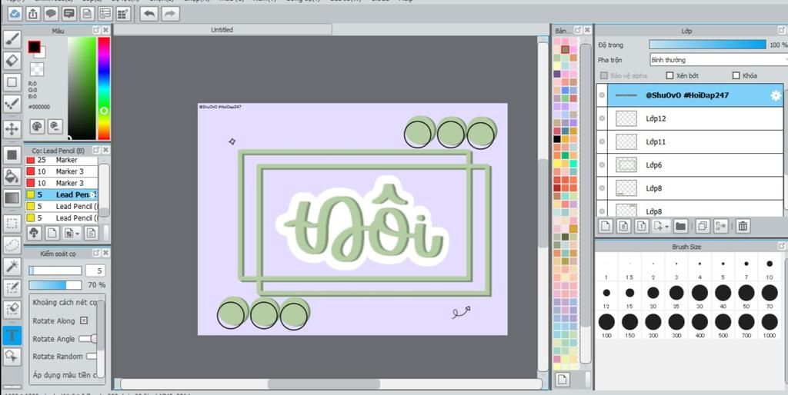Select the Move tool
Viewport: 788px width, 395px height.
click(x=12, y=128)
